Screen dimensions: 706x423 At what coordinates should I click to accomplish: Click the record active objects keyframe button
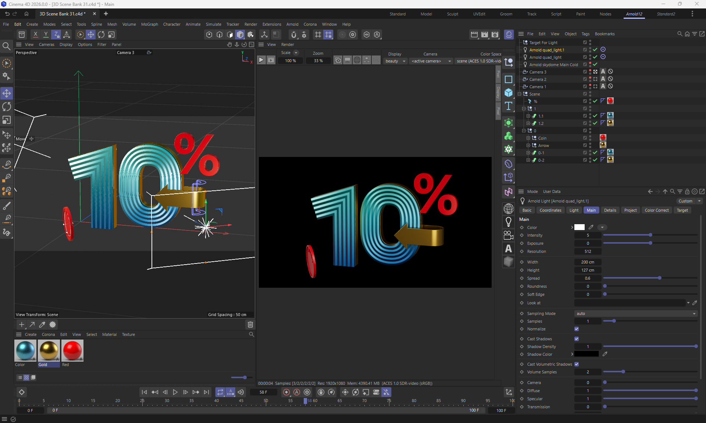pos(286,392)
